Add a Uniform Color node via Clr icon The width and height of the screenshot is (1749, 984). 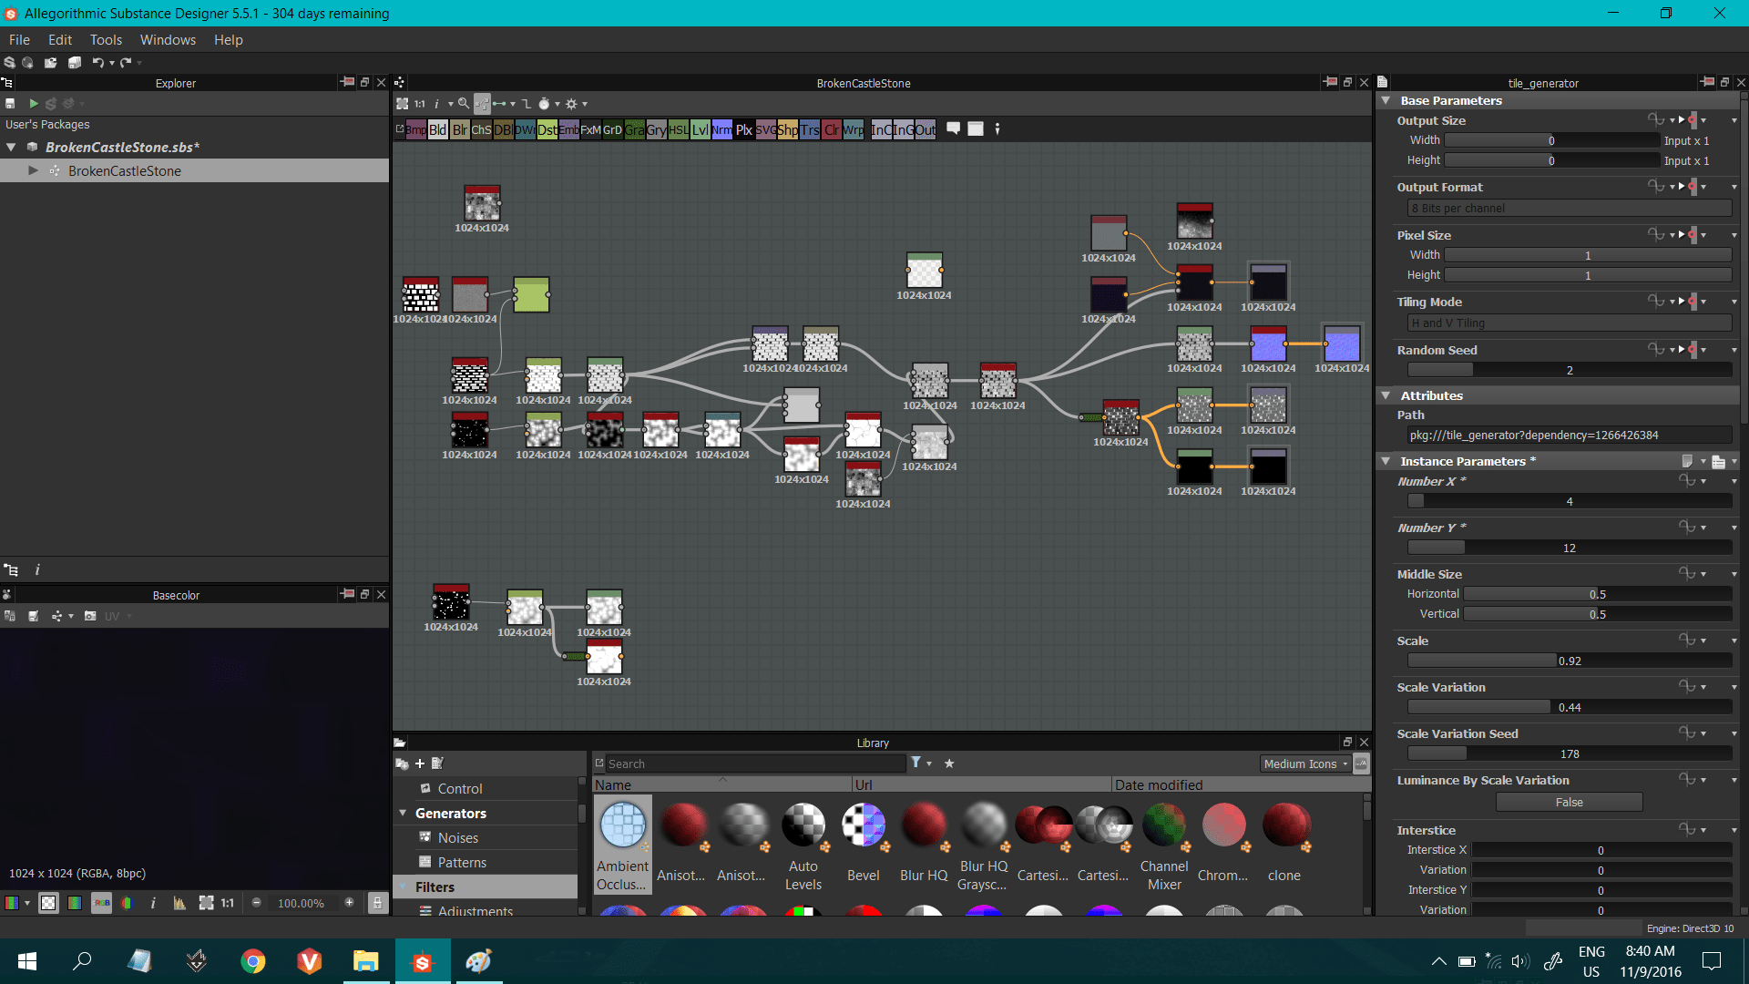[832, 130]
